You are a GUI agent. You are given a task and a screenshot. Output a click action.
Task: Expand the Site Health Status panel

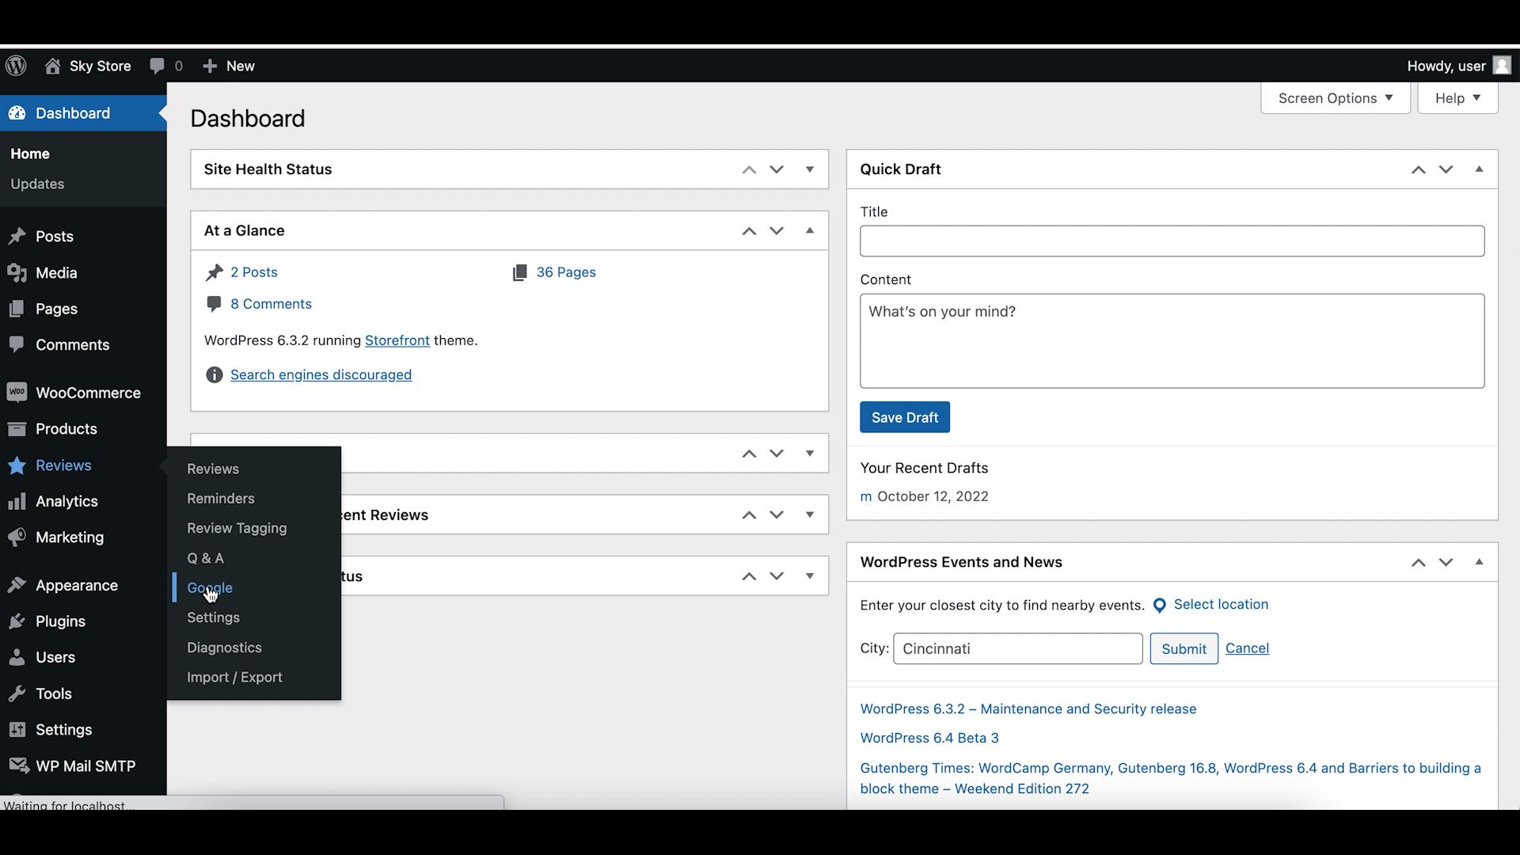810,169
